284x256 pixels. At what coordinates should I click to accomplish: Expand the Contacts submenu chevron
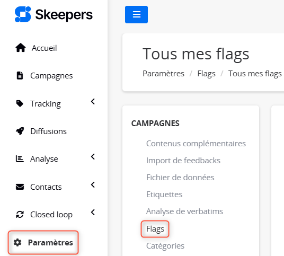[93, 185]
